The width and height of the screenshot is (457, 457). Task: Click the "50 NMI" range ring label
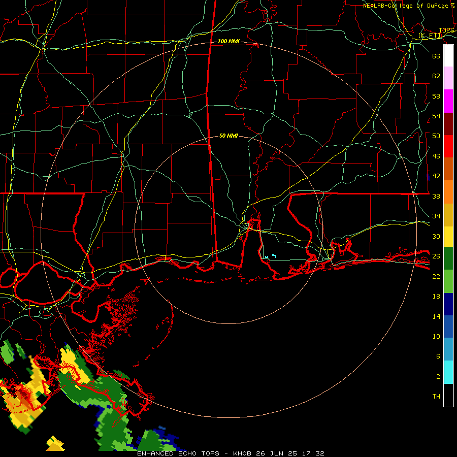coord(228,136)
